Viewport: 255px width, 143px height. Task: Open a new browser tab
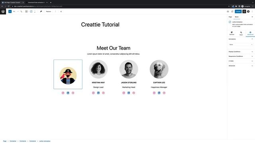tap(51, 2)
